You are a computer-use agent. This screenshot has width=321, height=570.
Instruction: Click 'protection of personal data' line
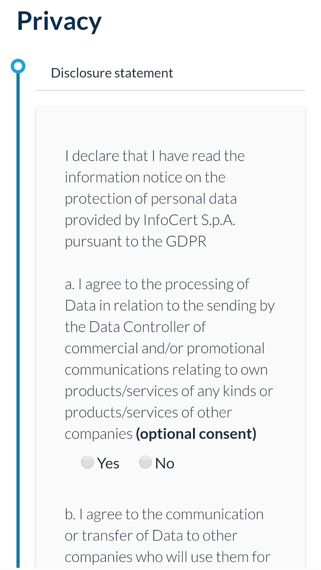click(151, 199)
